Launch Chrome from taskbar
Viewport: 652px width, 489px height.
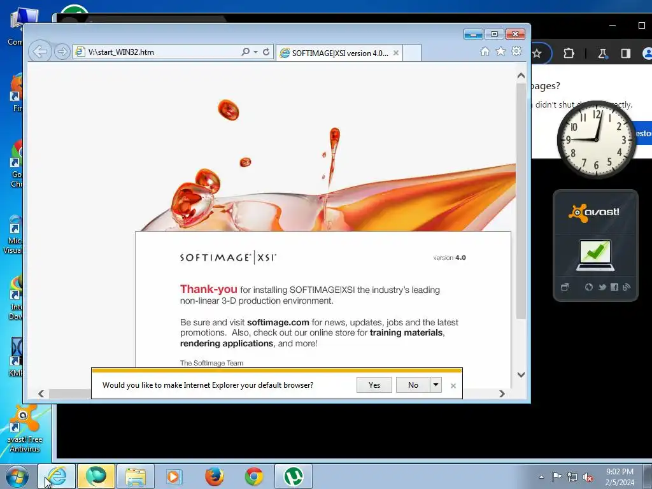click(253, 476)
